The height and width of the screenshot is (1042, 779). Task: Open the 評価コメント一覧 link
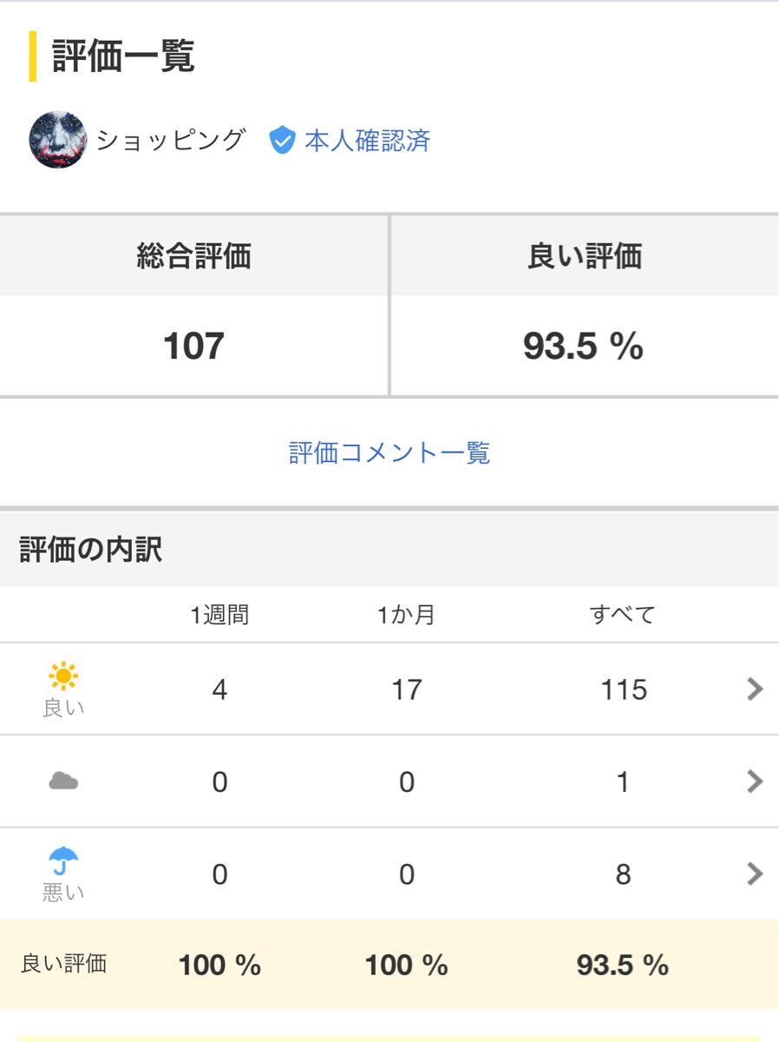point(389,452)
